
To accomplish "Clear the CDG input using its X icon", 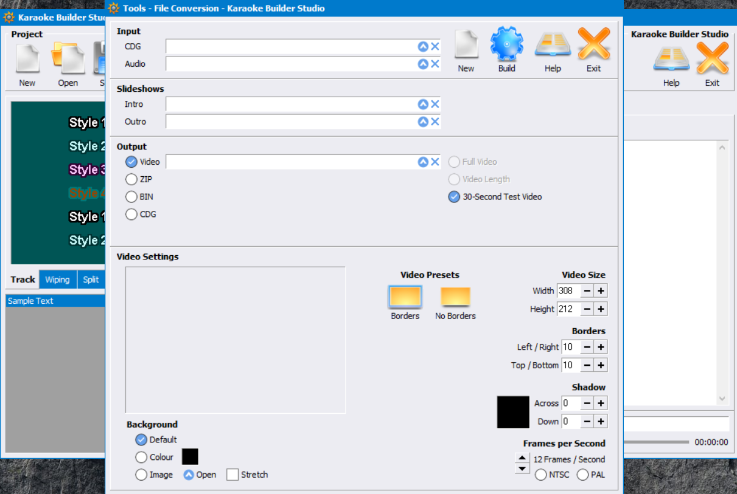I will (436, 46).
